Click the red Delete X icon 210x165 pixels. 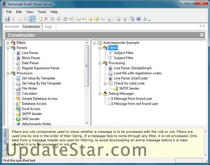click(46, 19)
